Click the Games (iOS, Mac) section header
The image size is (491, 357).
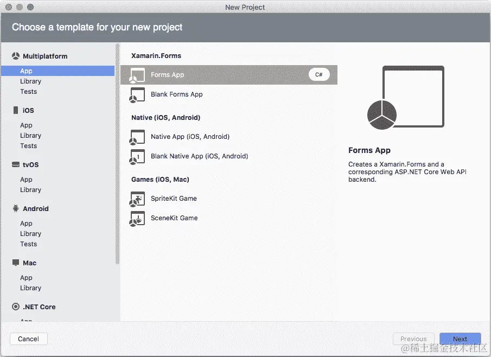(x=161, y=180)
